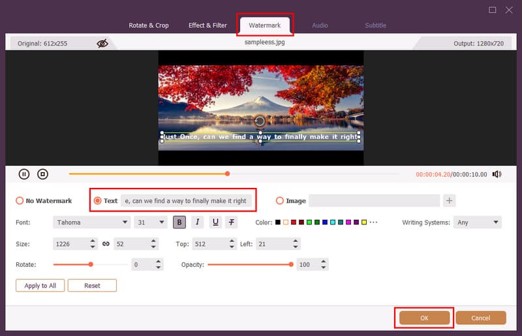Image resolution: width=522 pixels, height=336 pixels.
Task: Toggle Bold text formatting
Action: 179,222
